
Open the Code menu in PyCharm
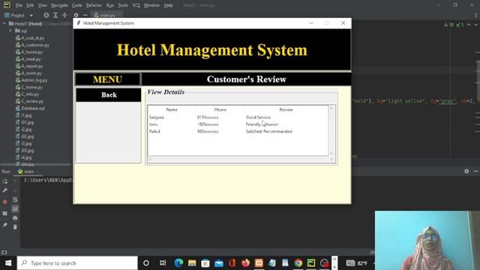pos(76,5)
